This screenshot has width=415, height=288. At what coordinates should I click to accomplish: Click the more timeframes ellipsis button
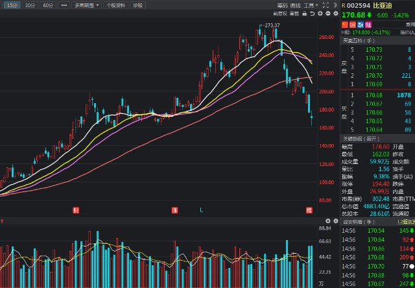[x=64, y=5]
